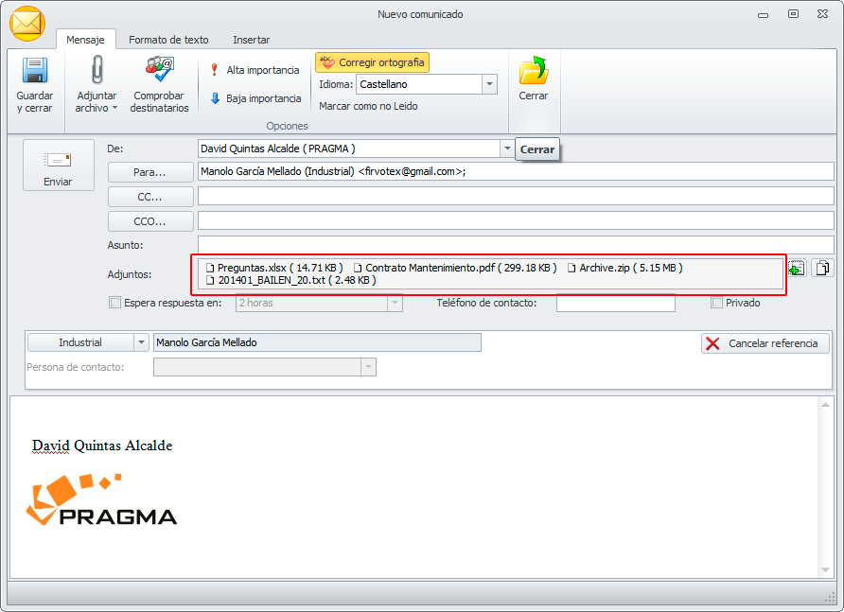Click the mail envelope application icon

point(27,24)
